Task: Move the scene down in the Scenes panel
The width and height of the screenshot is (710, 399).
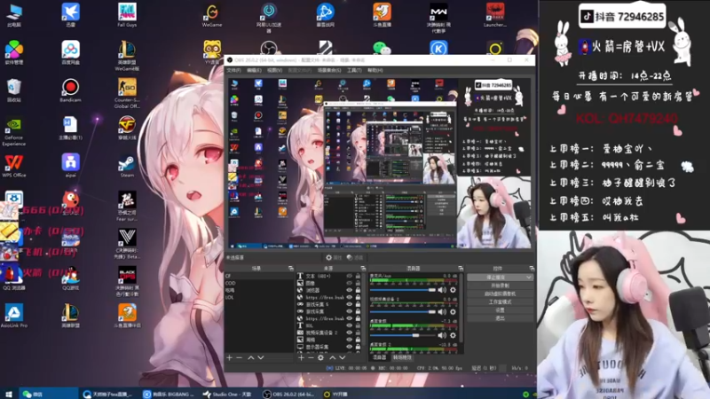Action: pyautogui.click(x=261, y=358)
